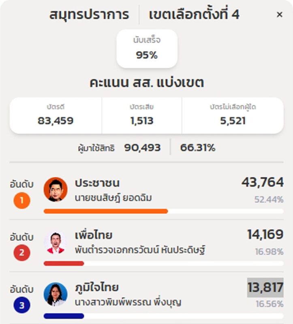
Task: Click the red rank 2 badge
Action: [22, 254]
